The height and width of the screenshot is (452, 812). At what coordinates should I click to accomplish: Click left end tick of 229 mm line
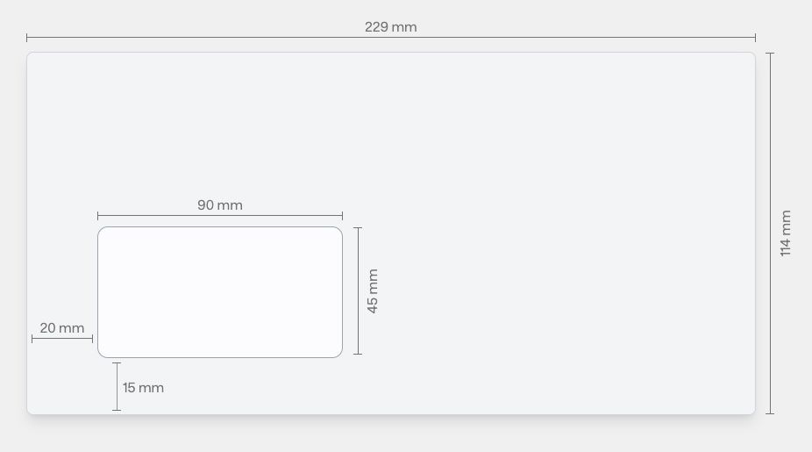pyautogui.click(x=27, y=38)
